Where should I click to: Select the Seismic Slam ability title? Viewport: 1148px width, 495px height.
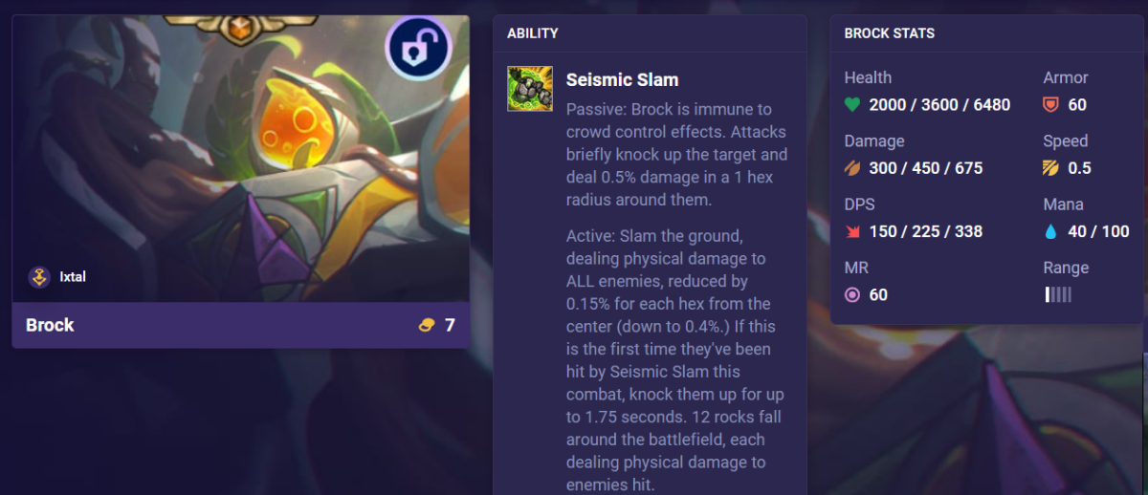(622, 79)
